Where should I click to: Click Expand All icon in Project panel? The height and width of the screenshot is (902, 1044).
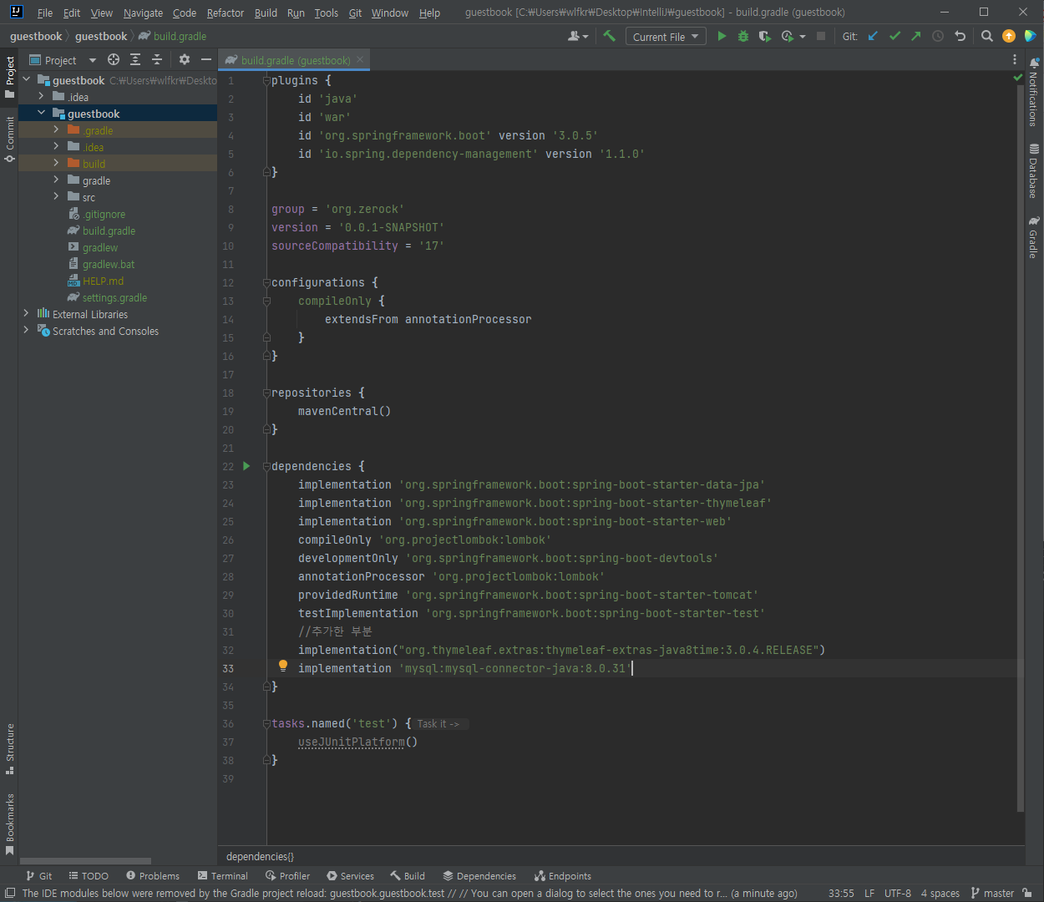pyautogui.click(x=135, y=59)
